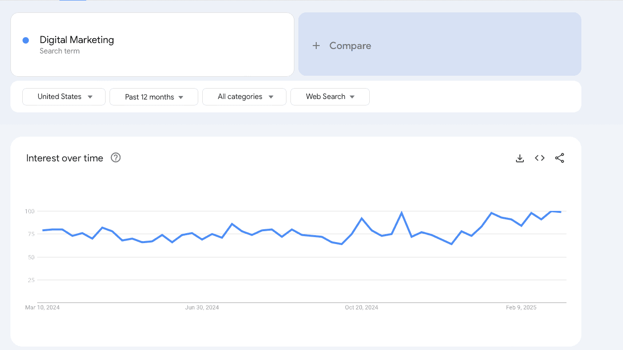This screenshot has height=350, width=623.
Task: Open help for Interest over time
Action: click(x=115, y=158)
